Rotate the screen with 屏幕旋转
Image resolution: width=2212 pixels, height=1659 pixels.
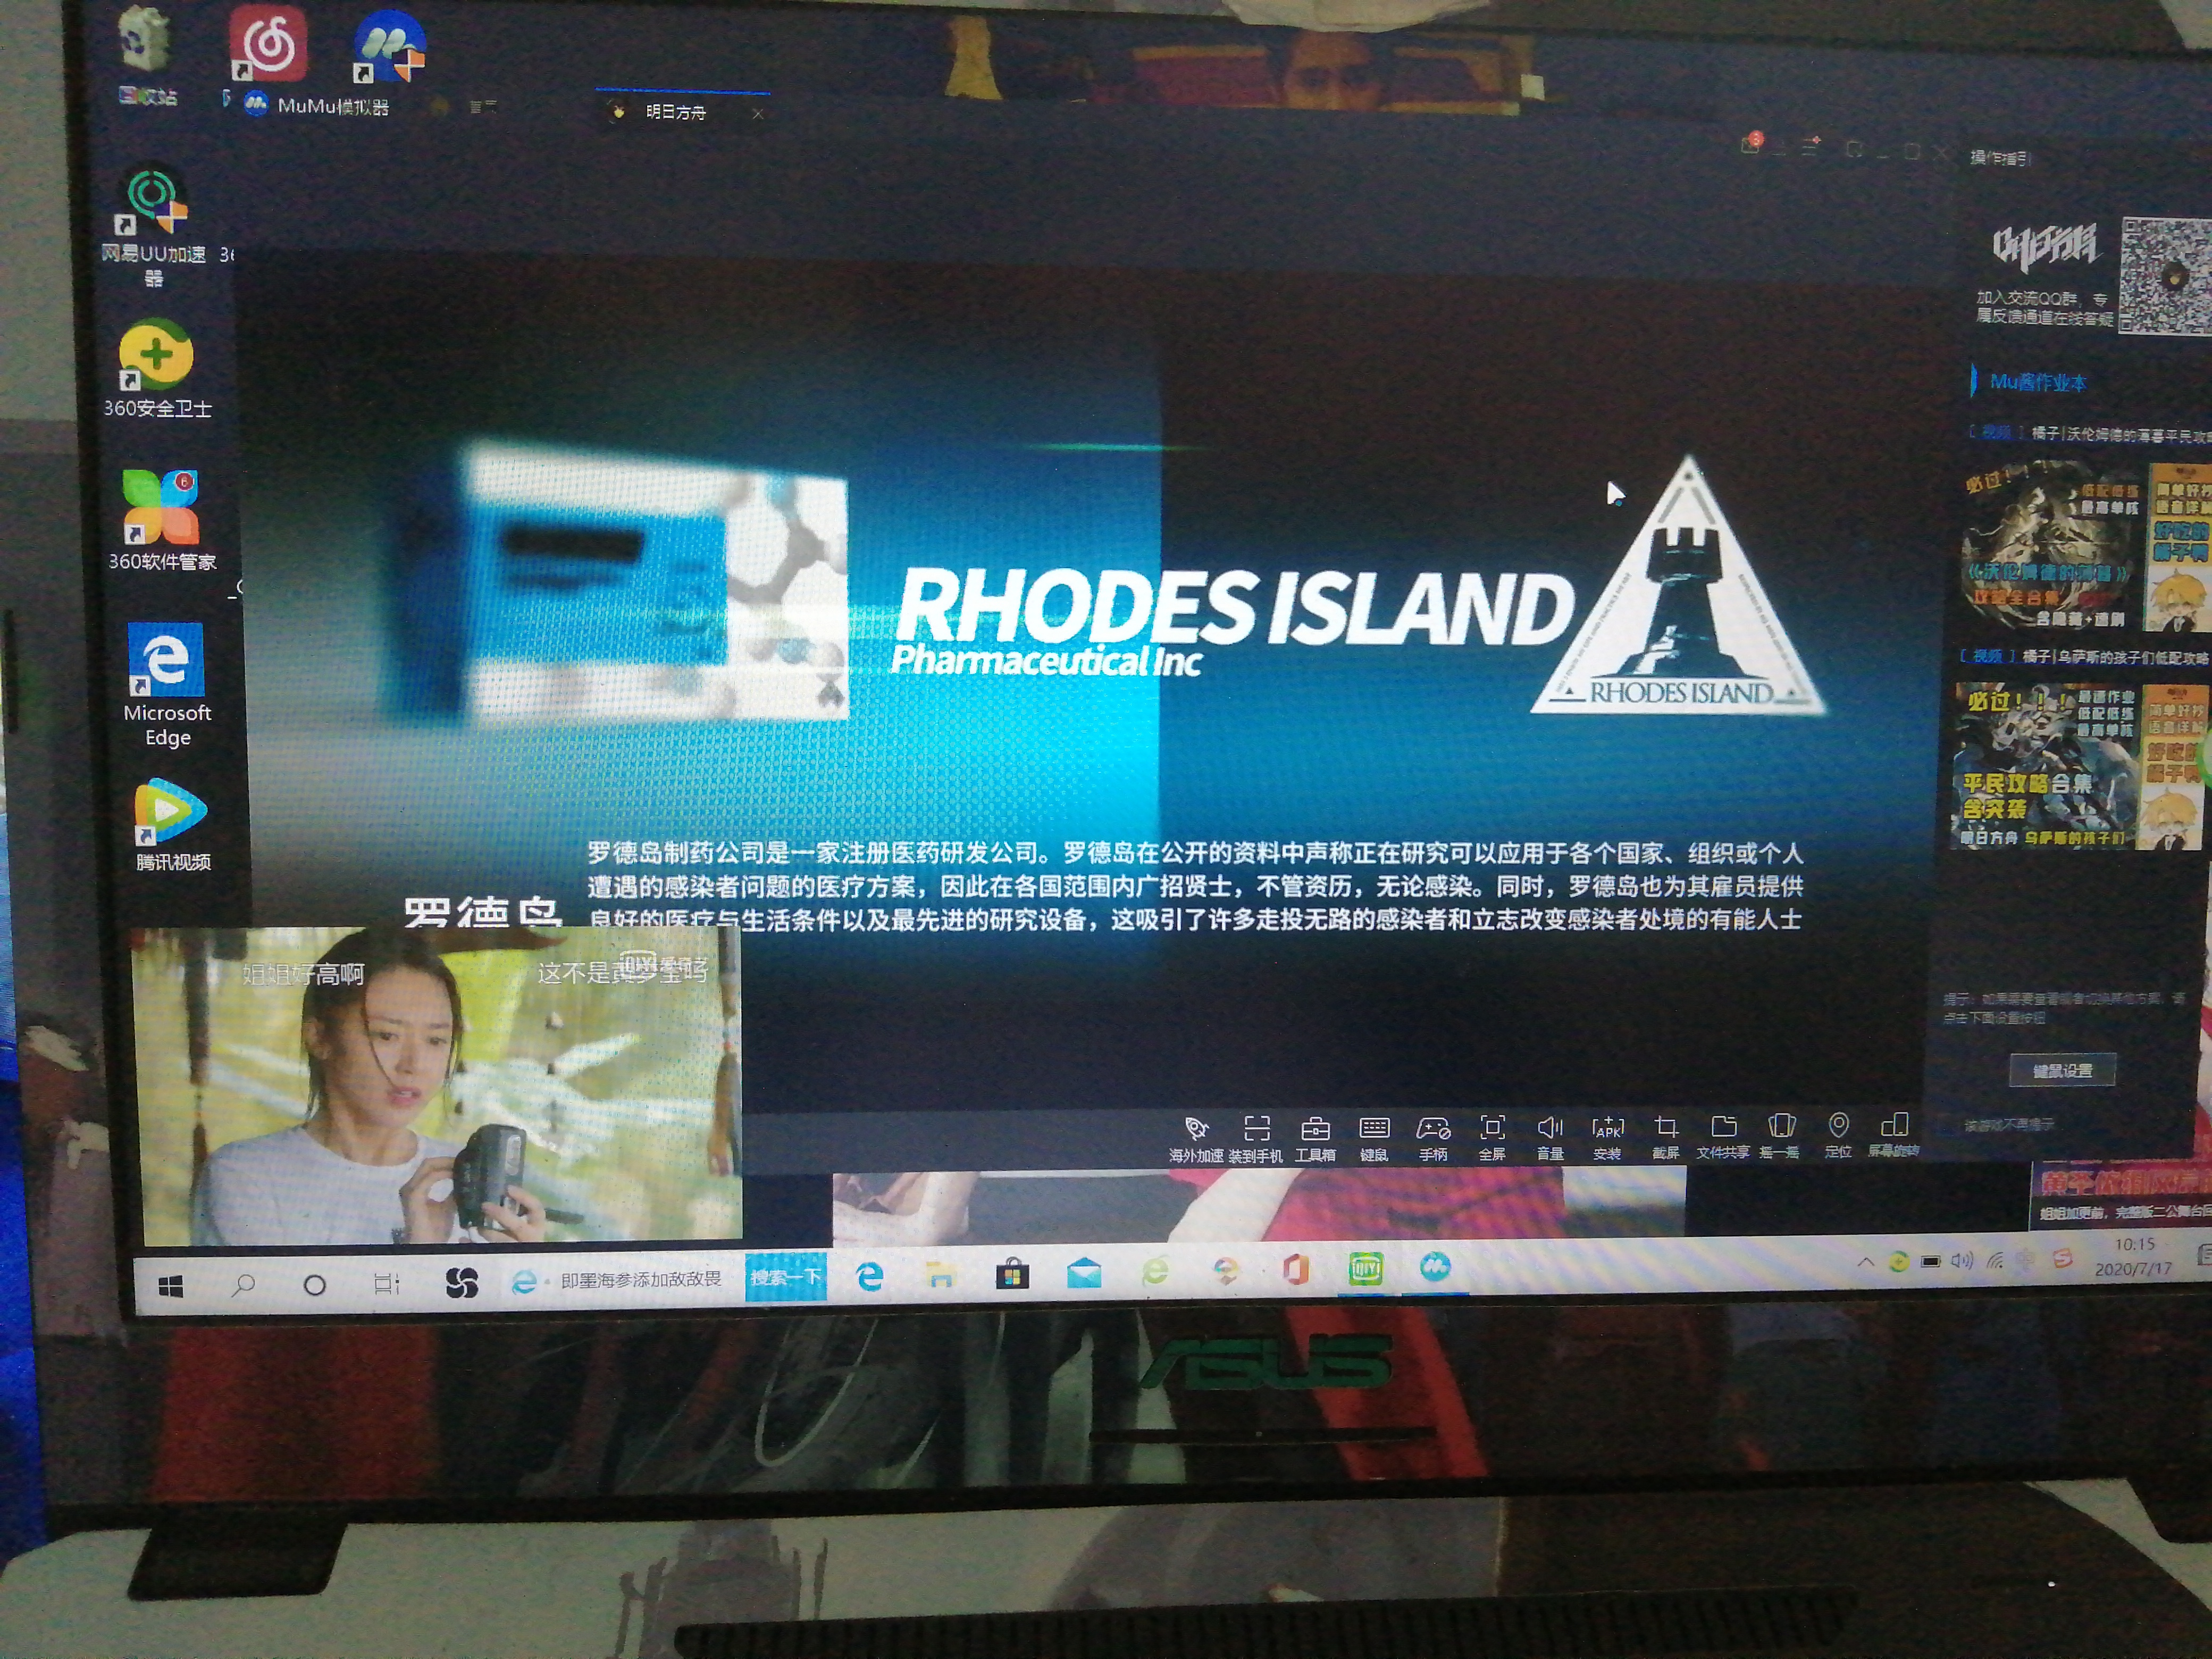tap(1894, 1136)
